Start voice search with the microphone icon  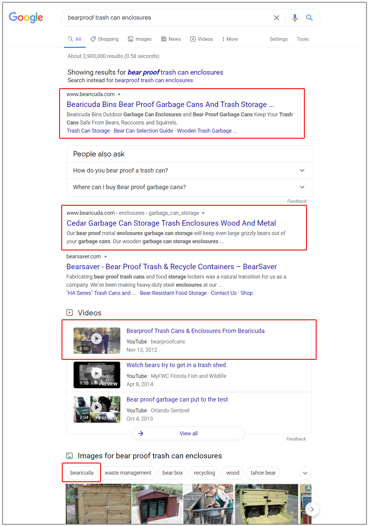(295, 18)
